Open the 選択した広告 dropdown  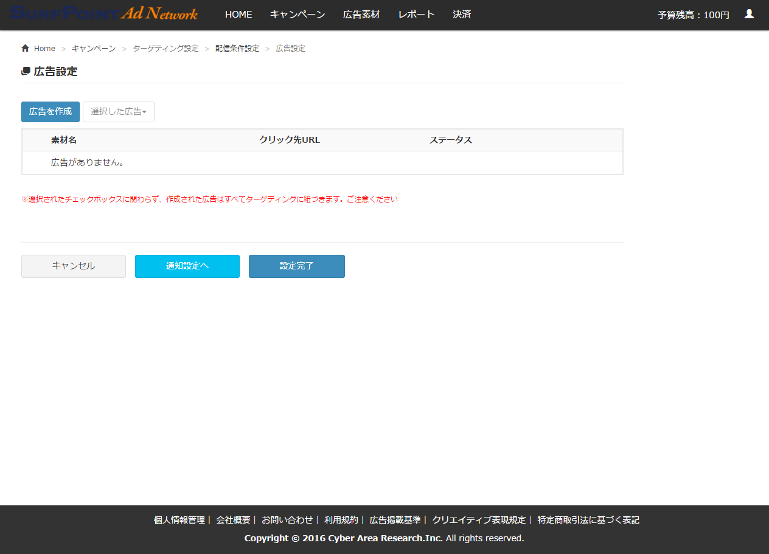coord(119,112)
